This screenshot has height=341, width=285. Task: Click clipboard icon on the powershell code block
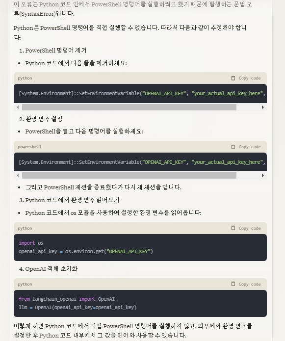tap(233, 147)
